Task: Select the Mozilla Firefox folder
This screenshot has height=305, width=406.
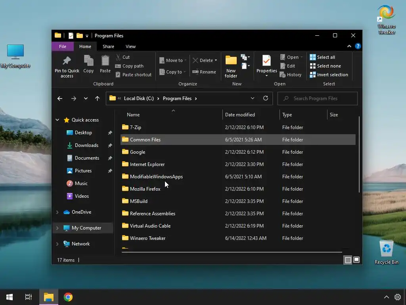Action: (x=238, y=189)
